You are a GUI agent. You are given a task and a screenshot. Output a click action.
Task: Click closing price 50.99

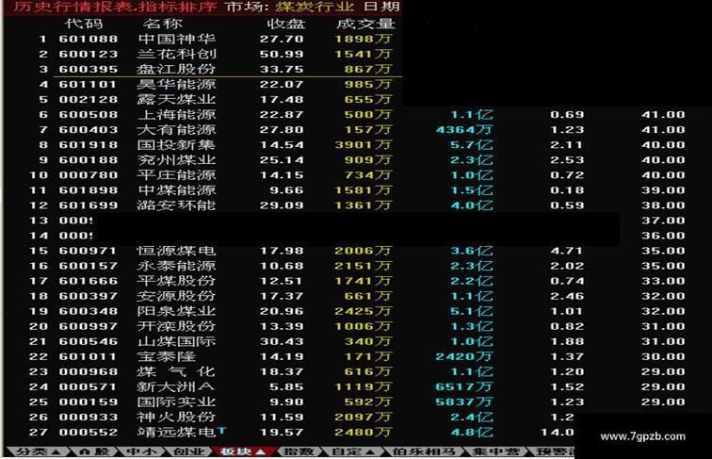pos(282,54)
